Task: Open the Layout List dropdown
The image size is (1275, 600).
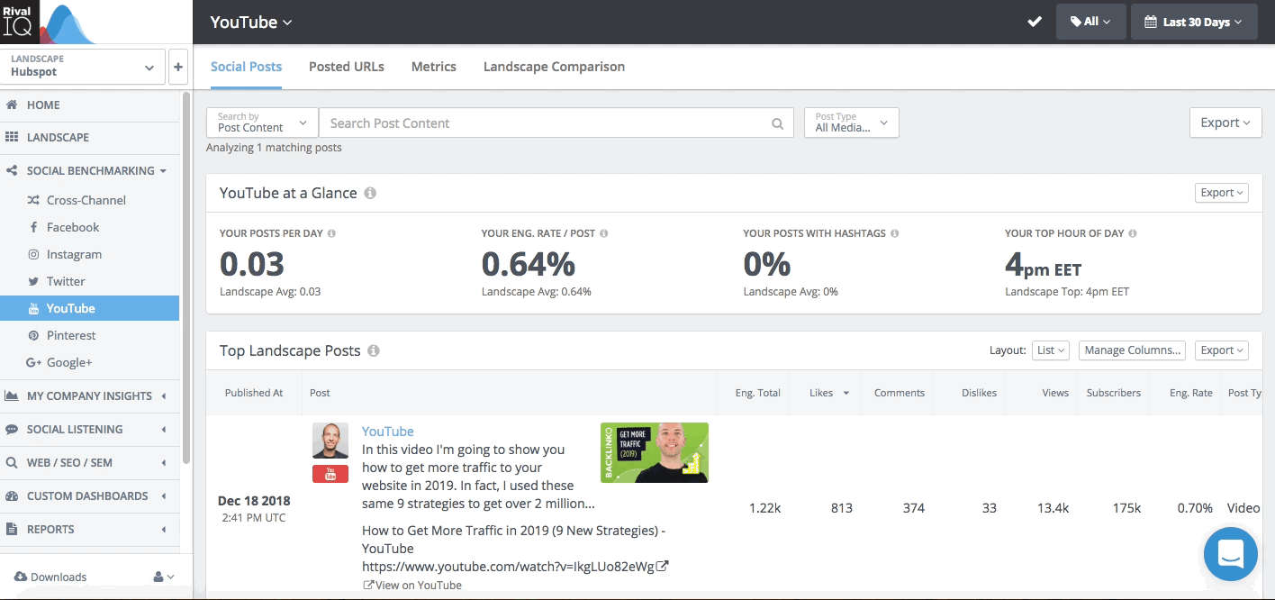Action: coord(1050,350)
